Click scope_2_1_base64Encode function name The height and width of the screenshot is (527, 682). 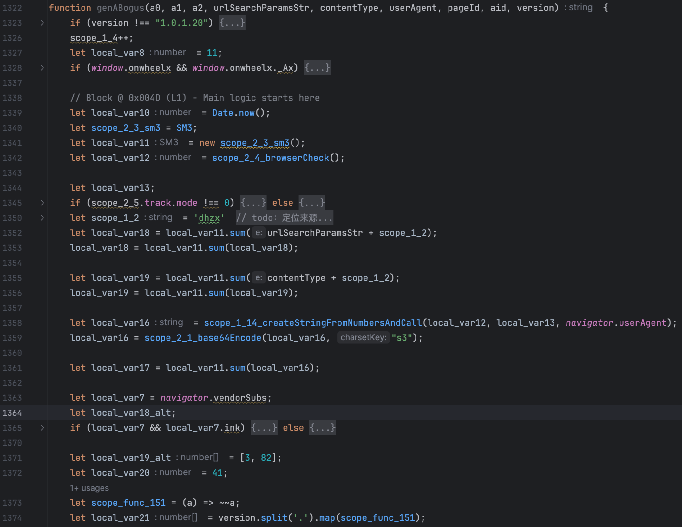pyautogui.click(x=203, y=338)
